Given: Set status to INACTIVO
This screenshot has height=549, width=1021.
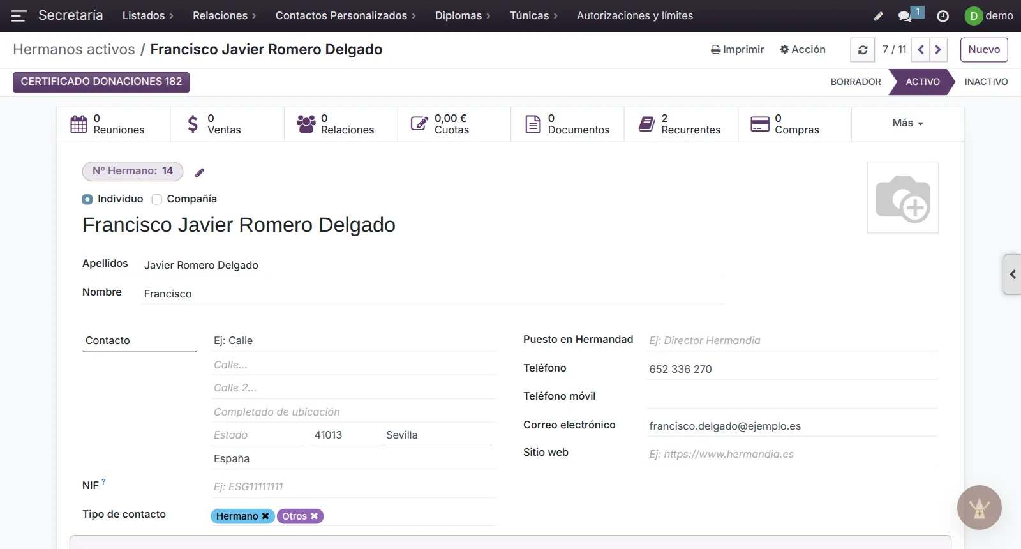Looking at the screenshot, I should coord(986,82).
